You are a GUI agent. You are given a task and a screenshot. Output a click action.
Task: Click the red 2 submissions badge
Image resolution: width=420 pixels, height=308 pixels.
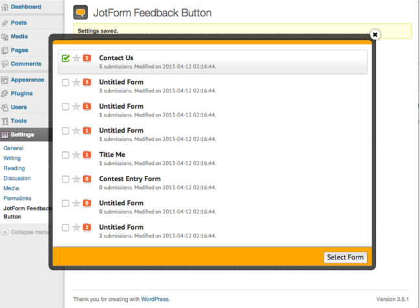pos(87,227)
